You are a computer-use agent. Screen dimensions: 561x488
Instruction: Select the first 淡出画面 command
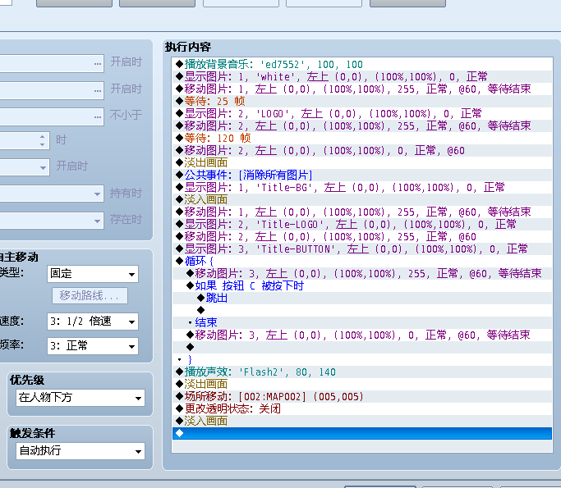click(x=362, y=162)
